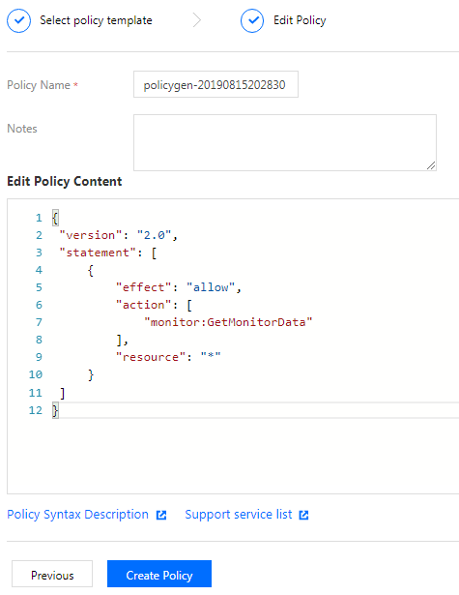Focus the Policy Name input field
Viewport: 459px width, 595px height.
[x=215, y=84]
